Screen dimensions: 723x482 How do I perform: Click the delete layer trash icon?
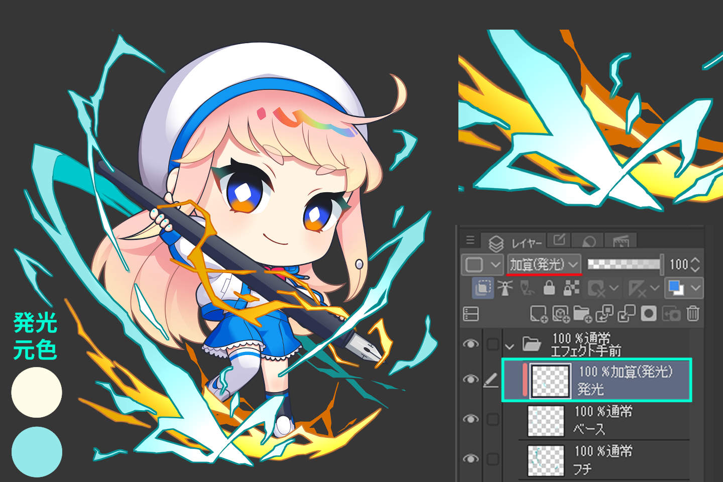tap(693, 314)
